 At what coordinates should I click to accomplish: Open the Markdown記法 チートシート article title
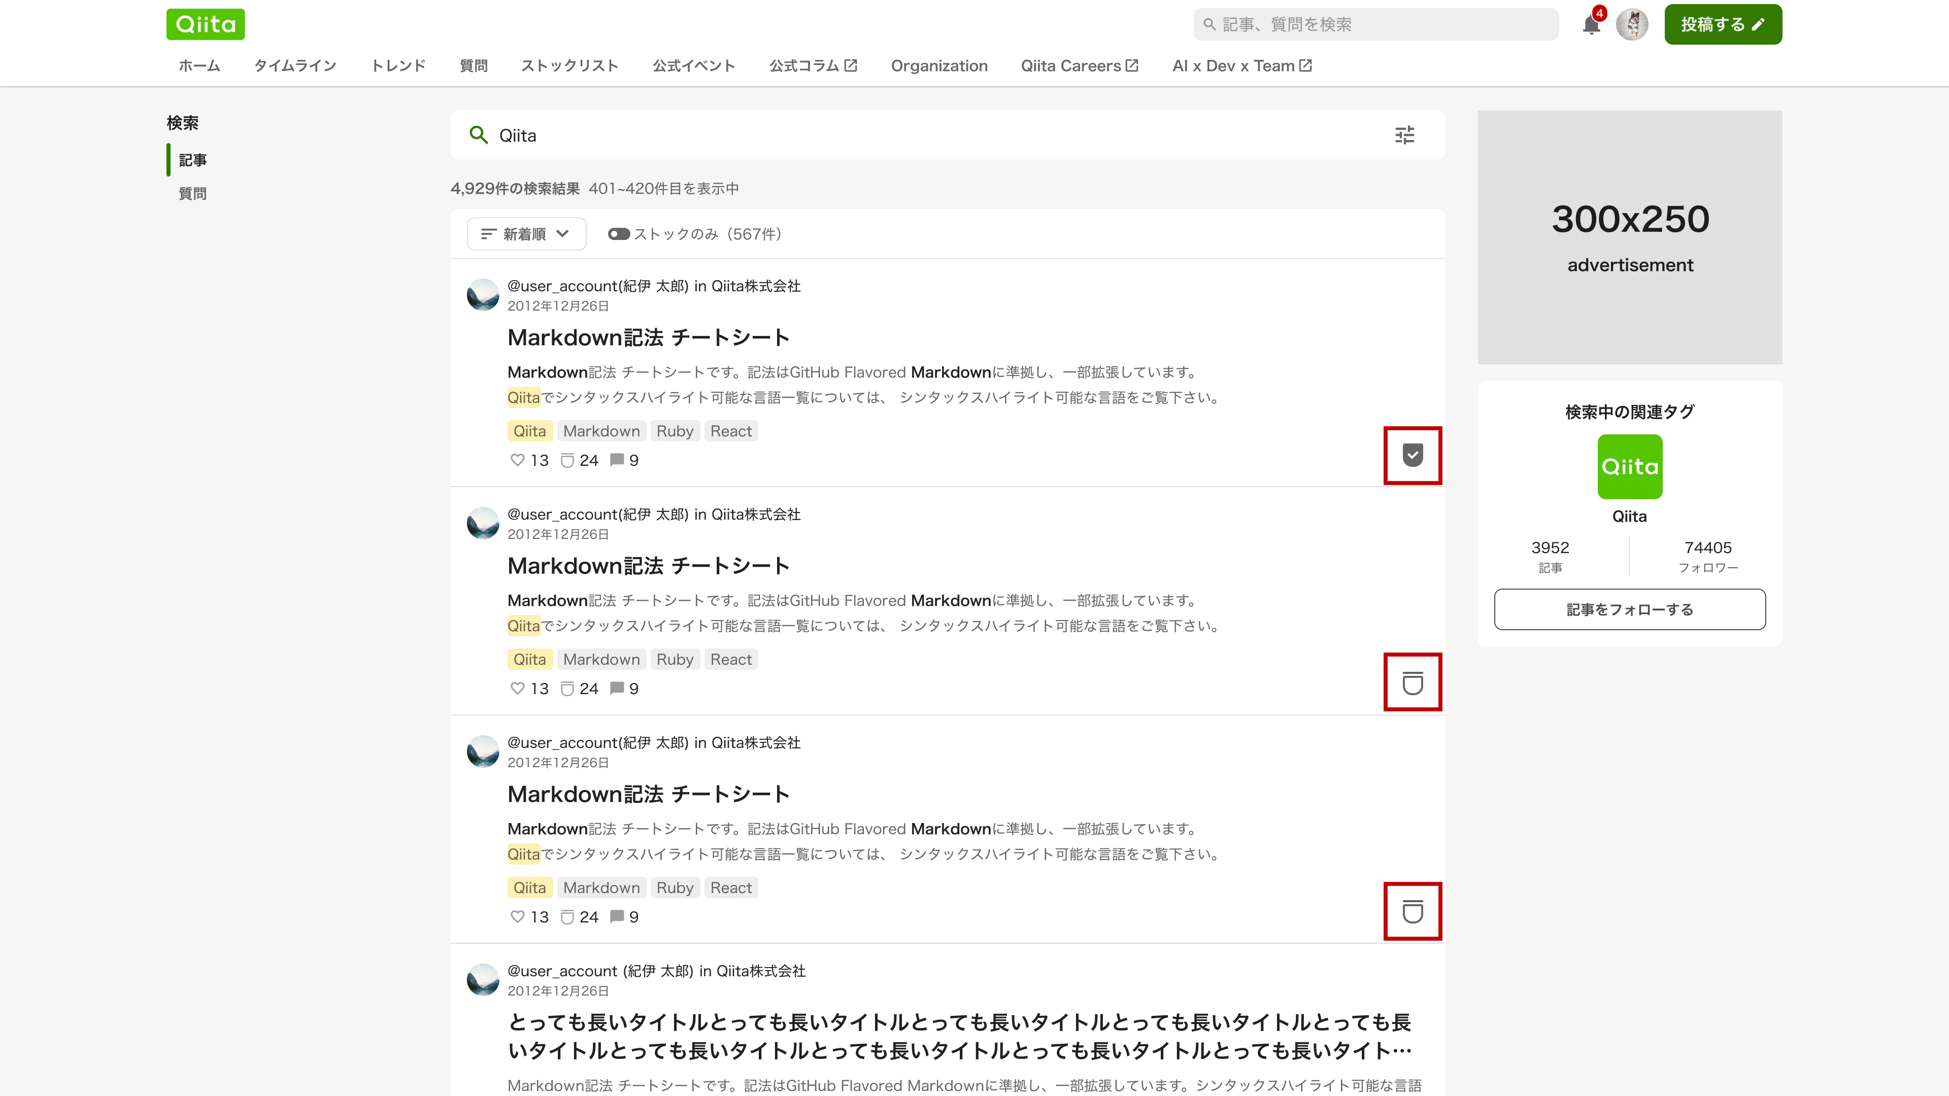pyautogui.click(x=649, y=337)
